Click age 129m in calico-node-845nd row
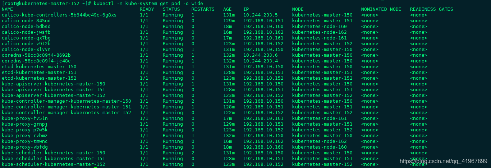 click(229, 20)
